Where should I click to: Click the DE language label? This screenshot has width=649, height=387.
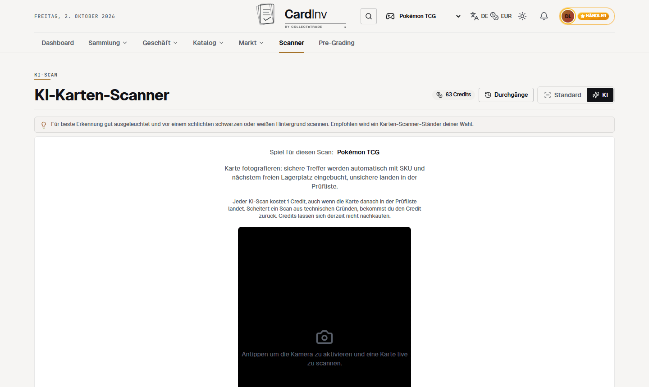(484, 16)
